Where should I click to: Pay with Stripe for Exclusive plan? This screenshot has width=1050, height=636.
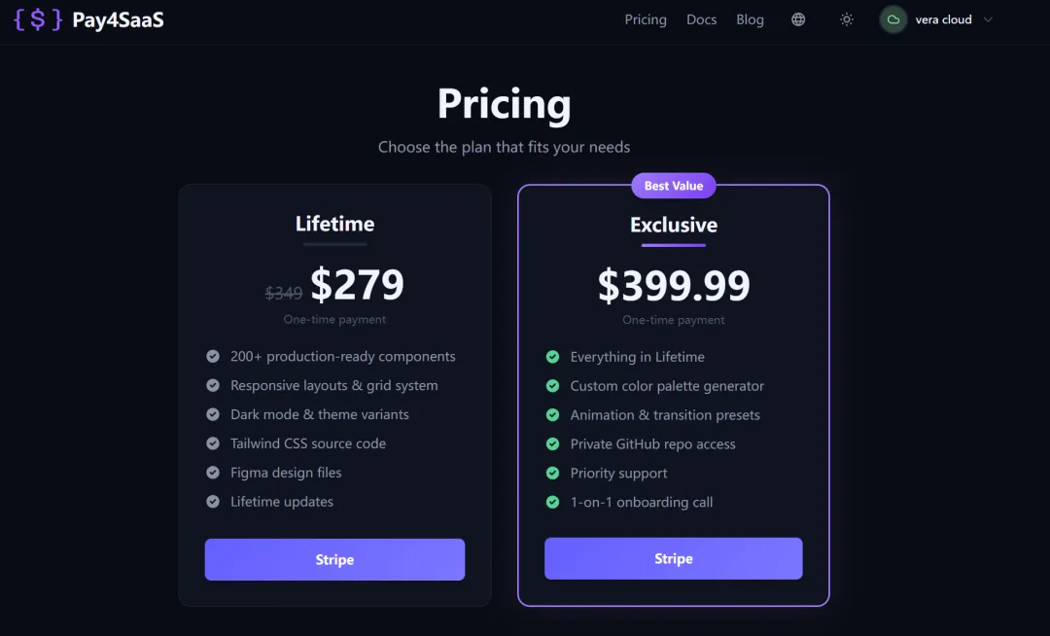point(673,559)
